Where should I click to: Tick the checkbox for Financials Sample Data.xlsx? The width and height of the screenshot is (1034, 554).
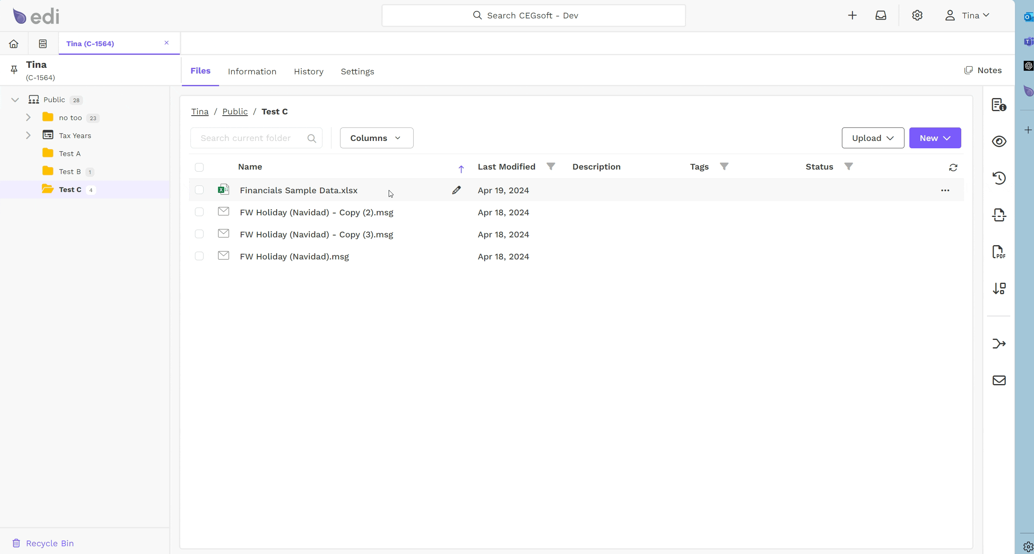[199, 190]
